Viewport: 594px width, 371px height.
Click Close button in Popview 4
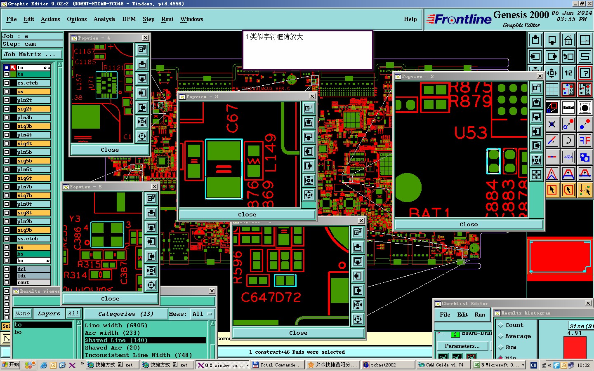point(110,150)
